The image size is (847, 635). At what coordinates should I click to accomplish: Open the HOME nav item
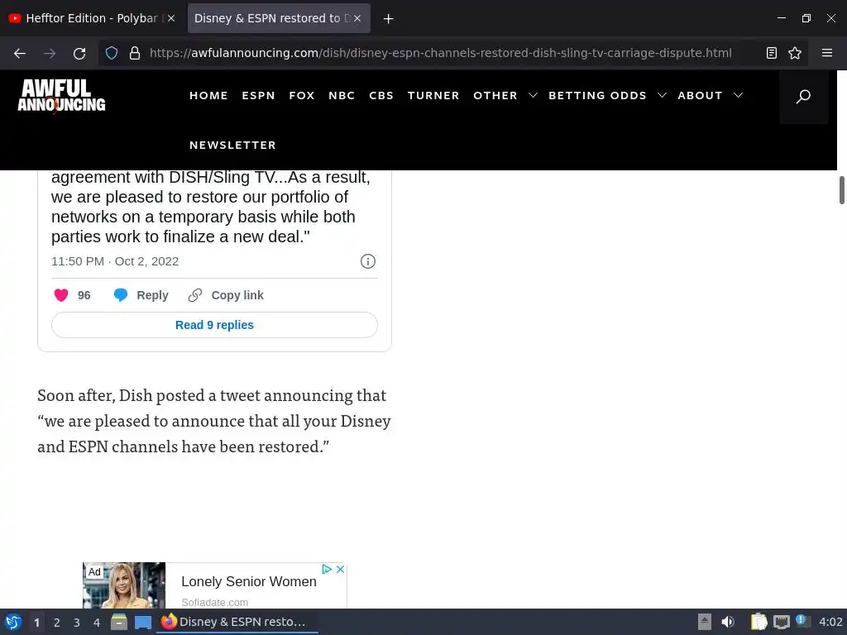[x=208, y=96]
